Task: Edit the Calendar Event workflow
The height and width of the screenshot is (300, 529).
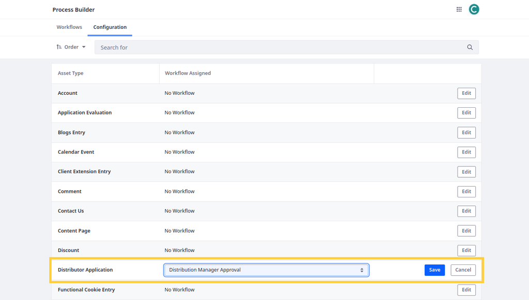Action: pyautogui.click(x=466, y=152)
